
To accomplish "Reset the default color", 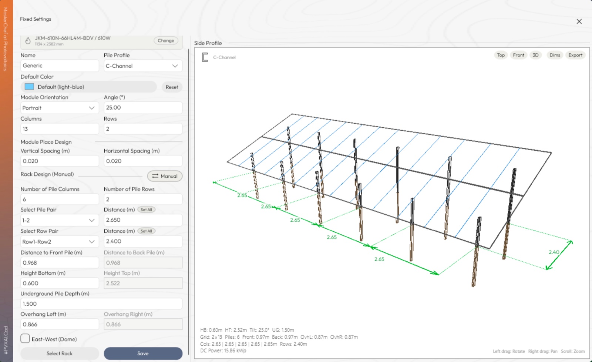I will 172,87.
